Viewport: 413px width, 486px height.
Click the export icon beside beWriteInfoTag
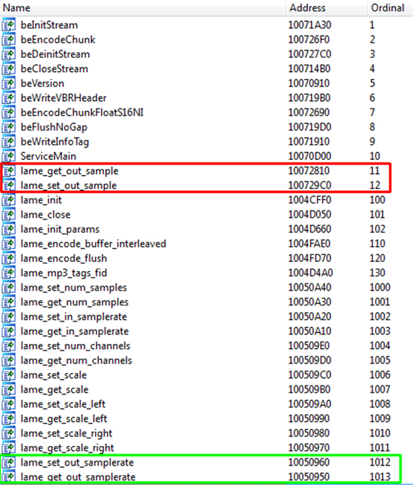9,141
